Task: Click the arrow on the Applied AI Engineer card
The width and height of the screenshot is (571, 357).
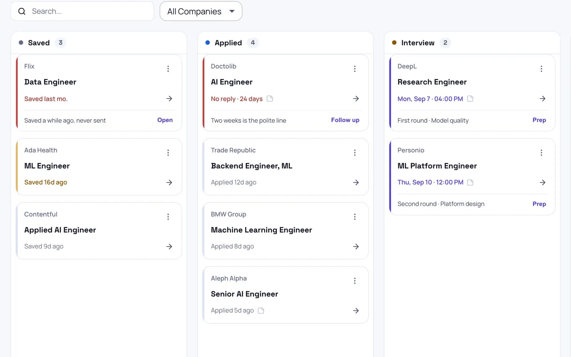Action: 169,246
